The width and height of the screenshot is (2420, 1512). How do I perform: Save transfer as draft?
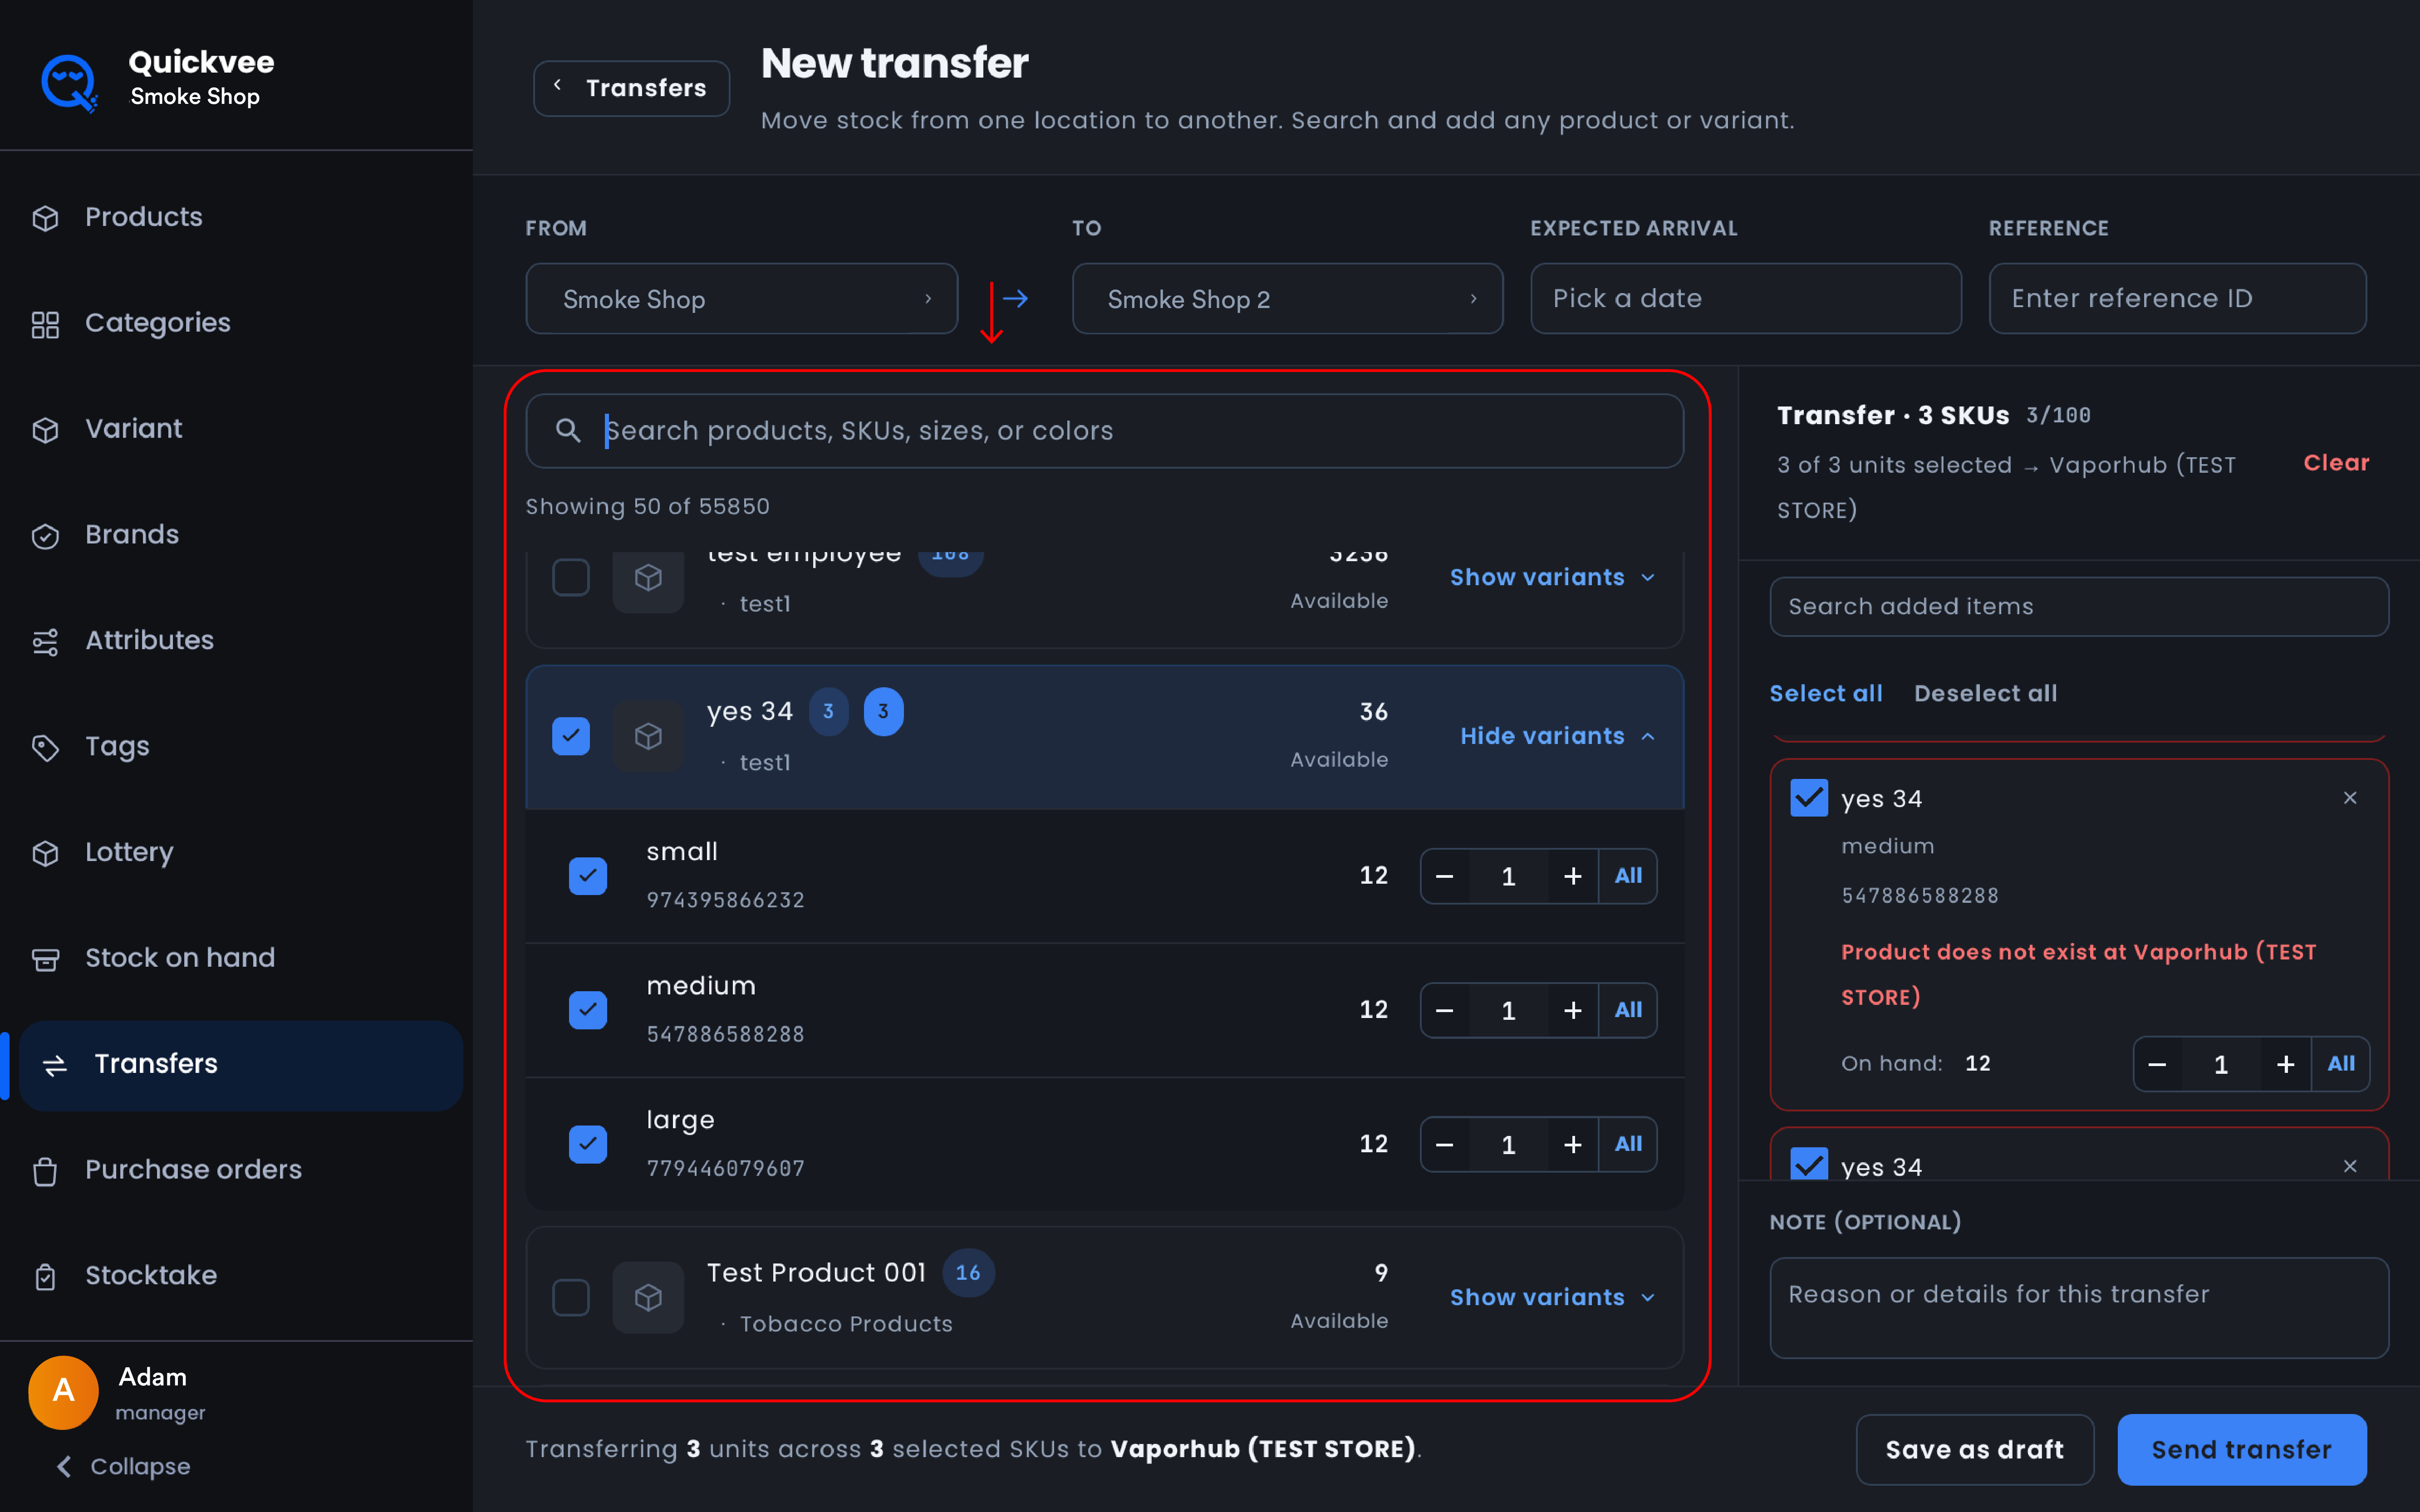(x=1974, y=1450)
